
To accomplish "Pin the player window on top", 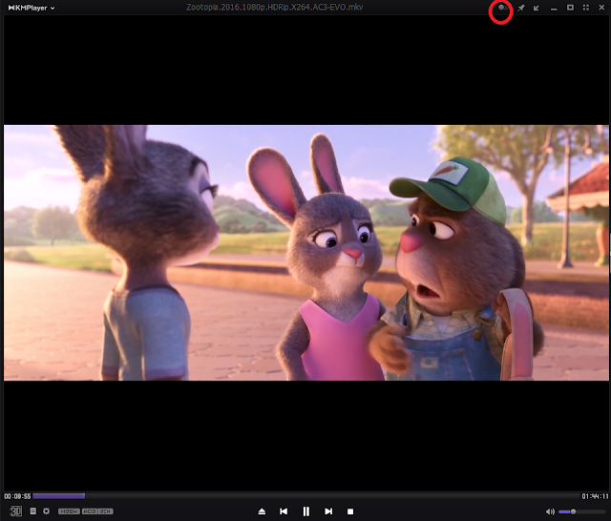I will tap(521, 8).
